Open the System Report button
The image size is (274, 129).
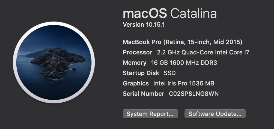coord(150,114)
